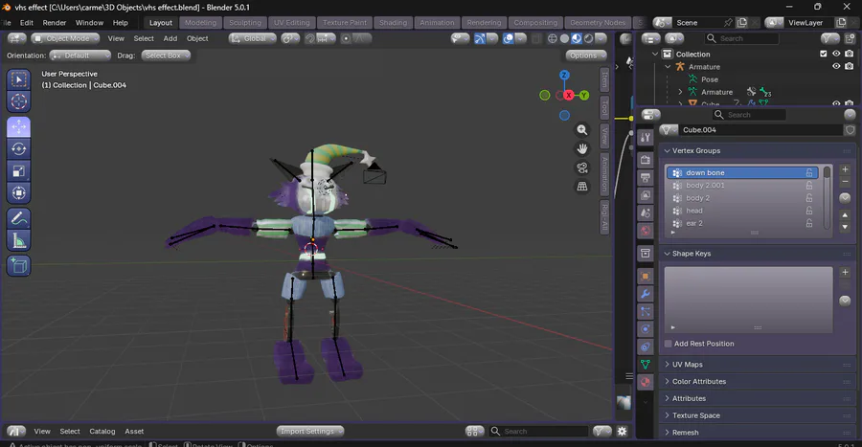Expand nested Armature data in outliner
The width and height of the screenshot is (862, 447).
click(681, 92)
